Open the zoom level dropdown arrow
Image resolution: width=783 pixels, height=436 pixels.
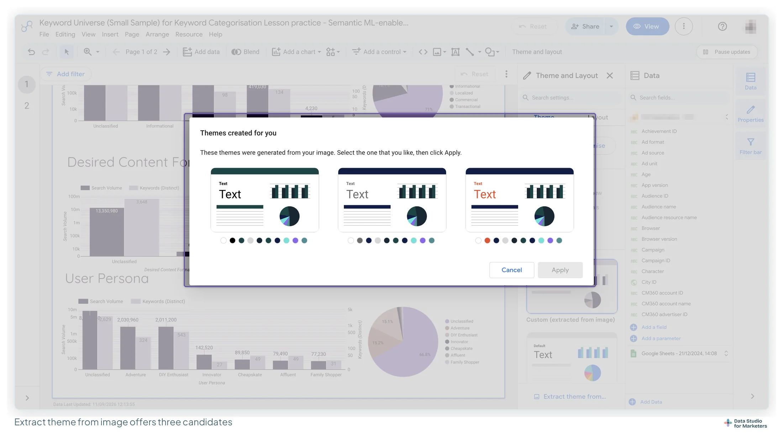tap(98, 52)
